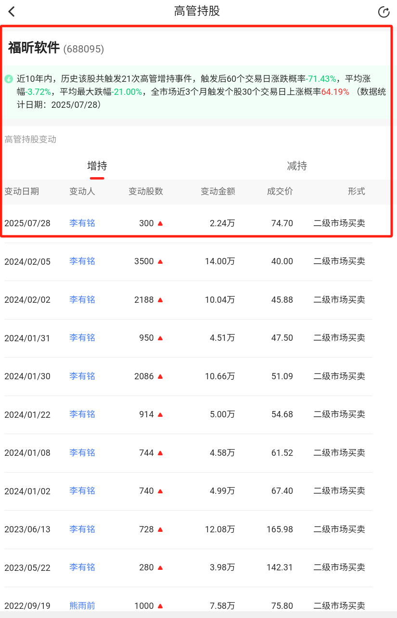Tap the 高管持股变动 section label
Image resolution: width=397 pixels, height=618 pixels.
30,140
